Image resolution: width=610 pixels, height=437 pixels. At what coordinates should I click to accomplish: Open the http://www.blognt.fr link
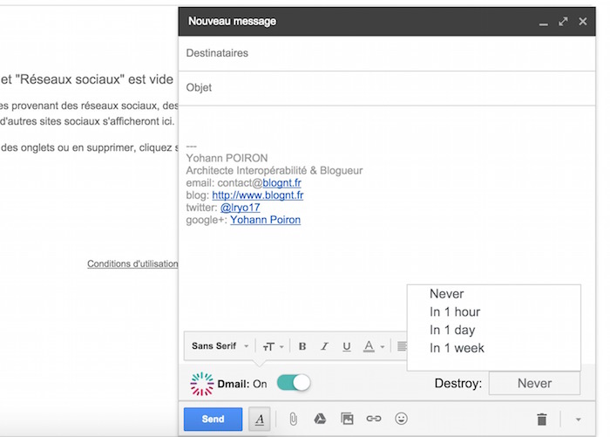pyautogui.click(x=257, y=195)
